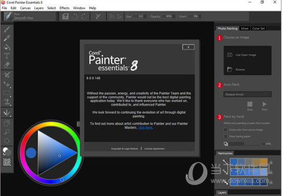The width and height of the screenshot is (282, 196).
Task: Switch to the Photo Painting tab
Action: pyautogui.click(x=227, y=29)
